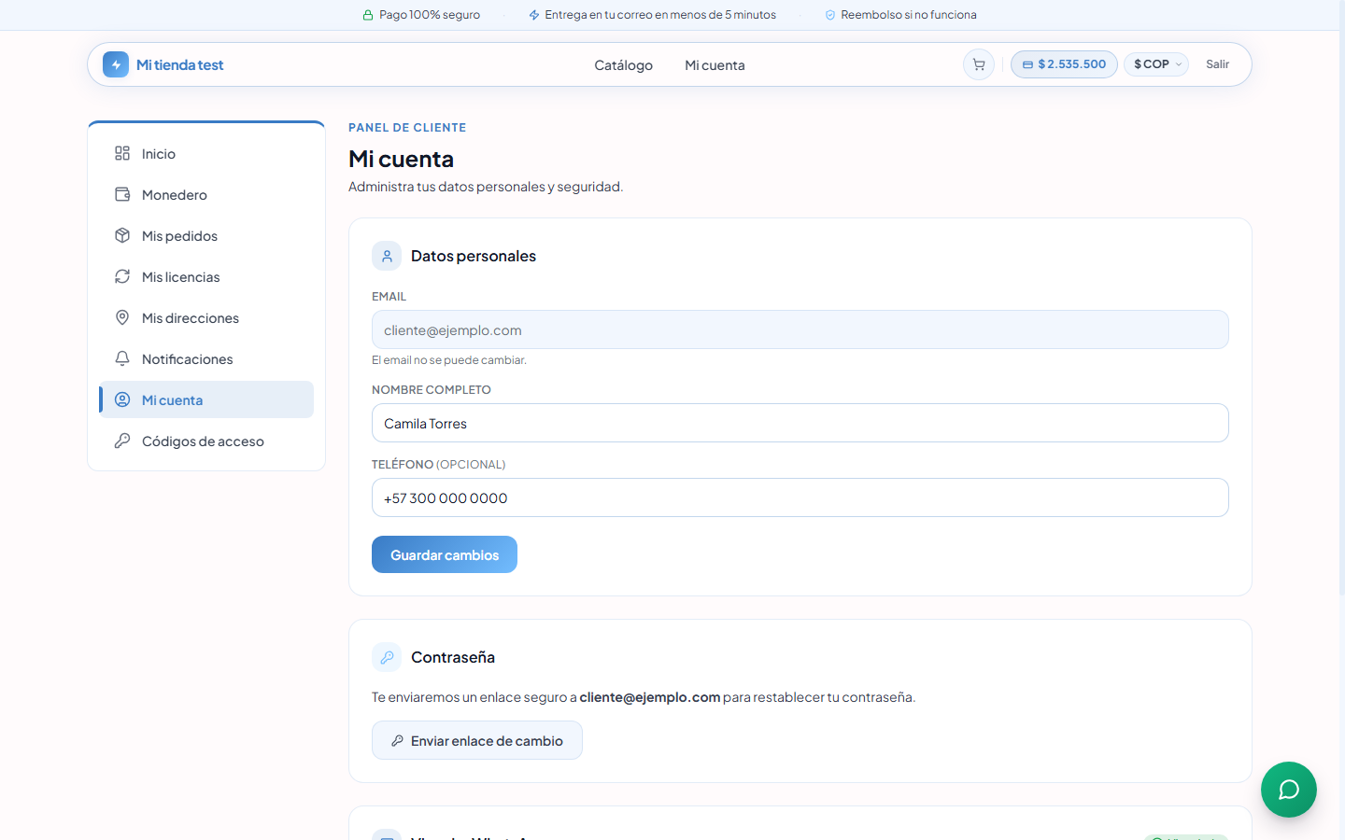Click the Notificaciones bell icon
This screenshot has height=840, width=1345.
122,358
